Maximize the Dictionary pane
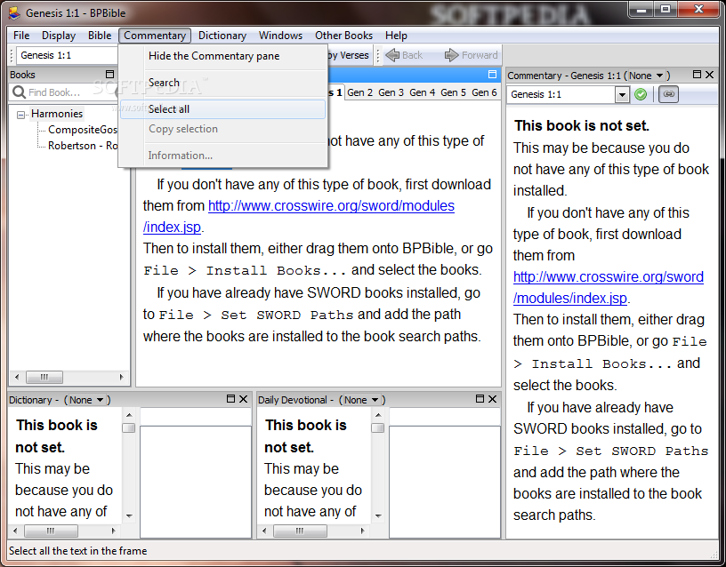Screen dimensions: 726x567 tap(230, 399)
